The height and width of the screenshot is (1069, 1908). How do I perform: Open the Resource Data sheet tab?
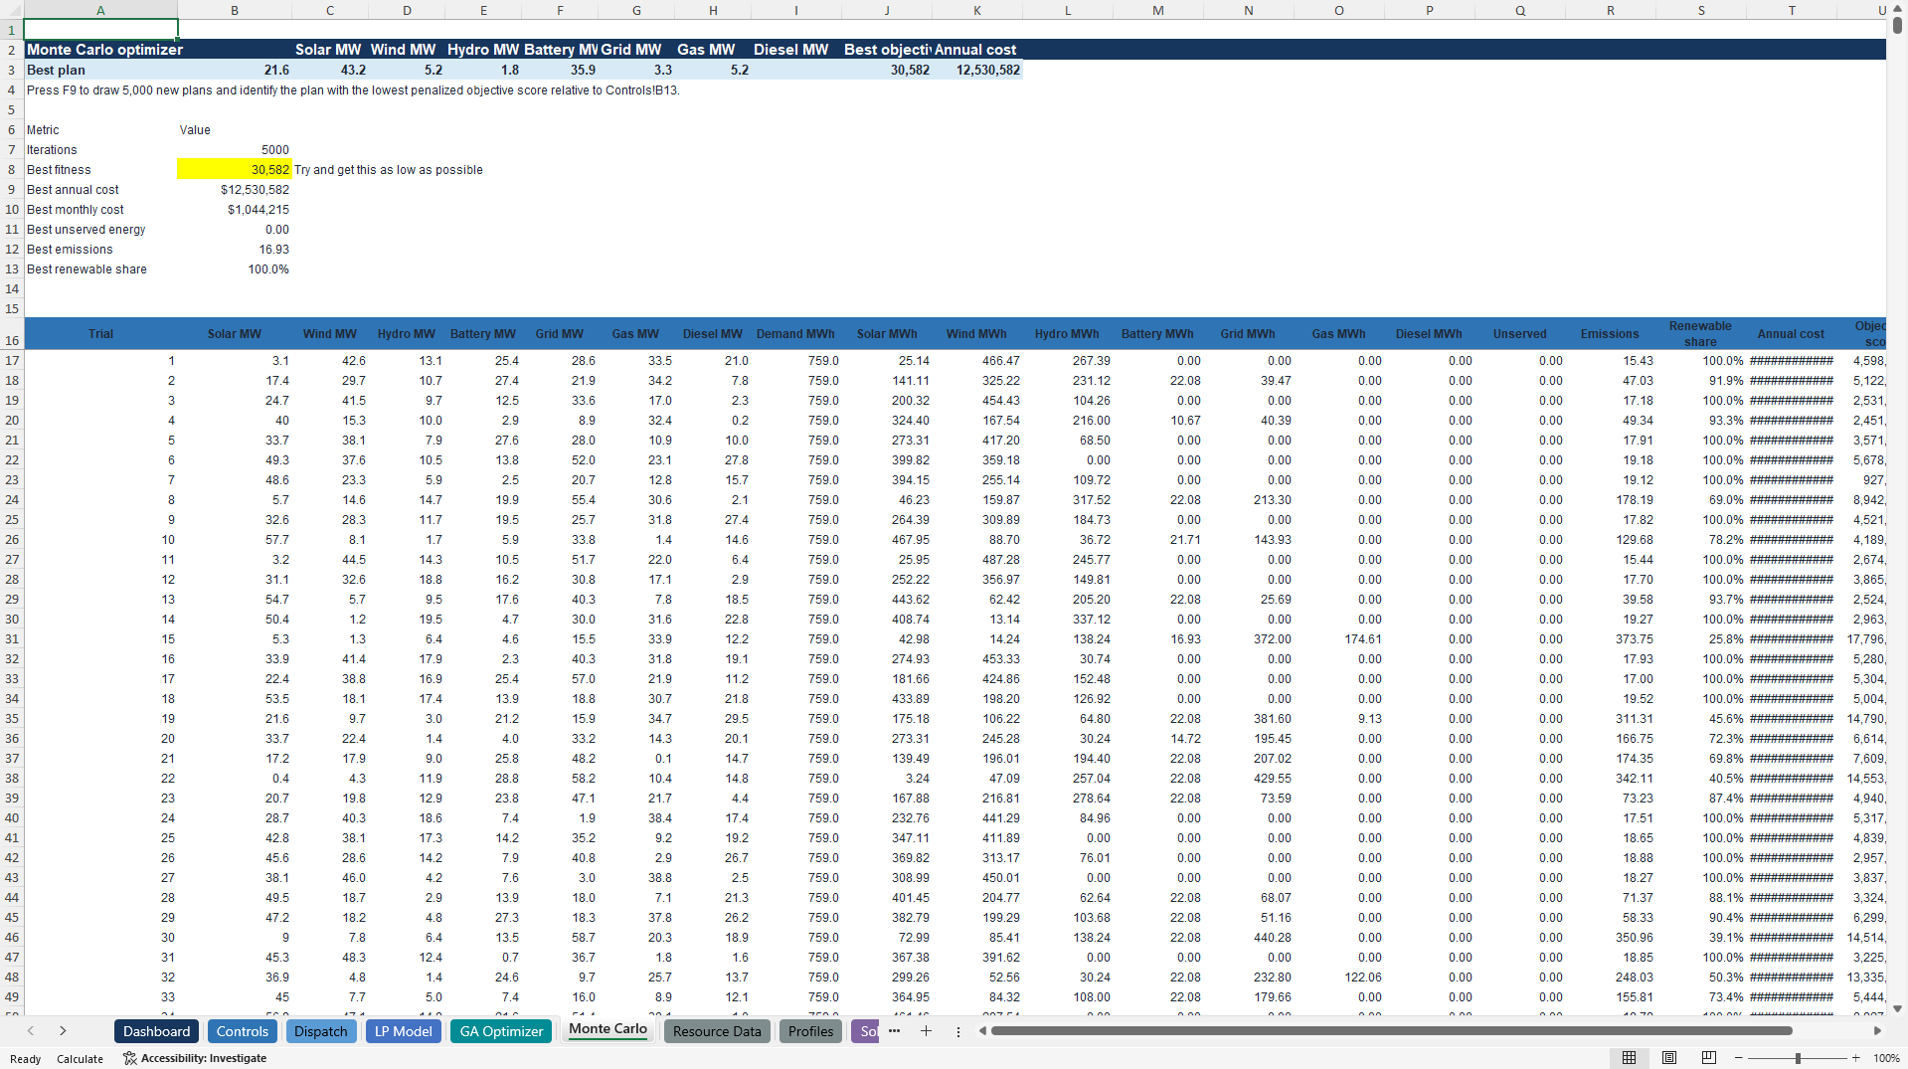[717, 1031]
